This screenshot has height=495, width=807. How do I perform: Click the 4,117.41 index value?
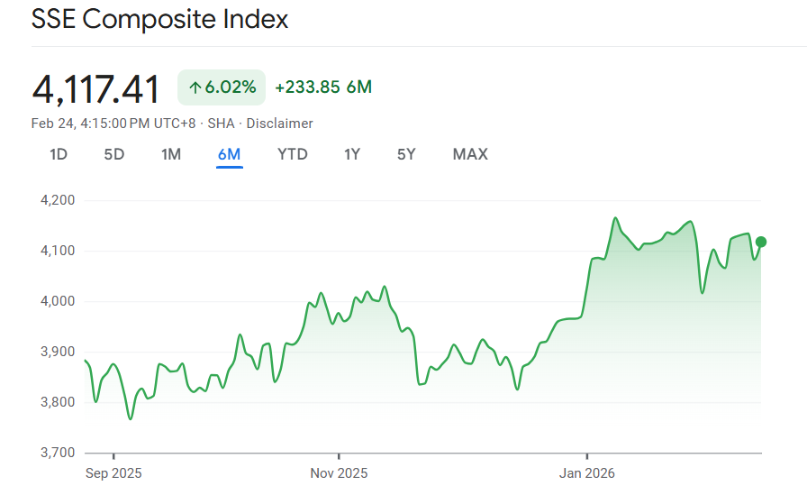(x=96, y=89)
